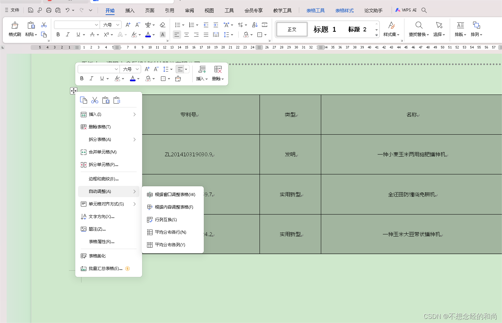Click the 排版 layout button
Image resolution: width=502 pixels, height=323 pixels.
(x=460, y=29)
